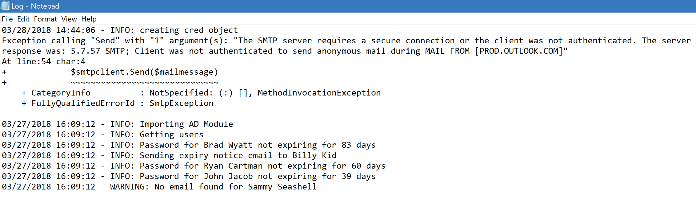This screenshot has height=199, width=696.
Task: Open the View menu
Action: click(69, 19)
